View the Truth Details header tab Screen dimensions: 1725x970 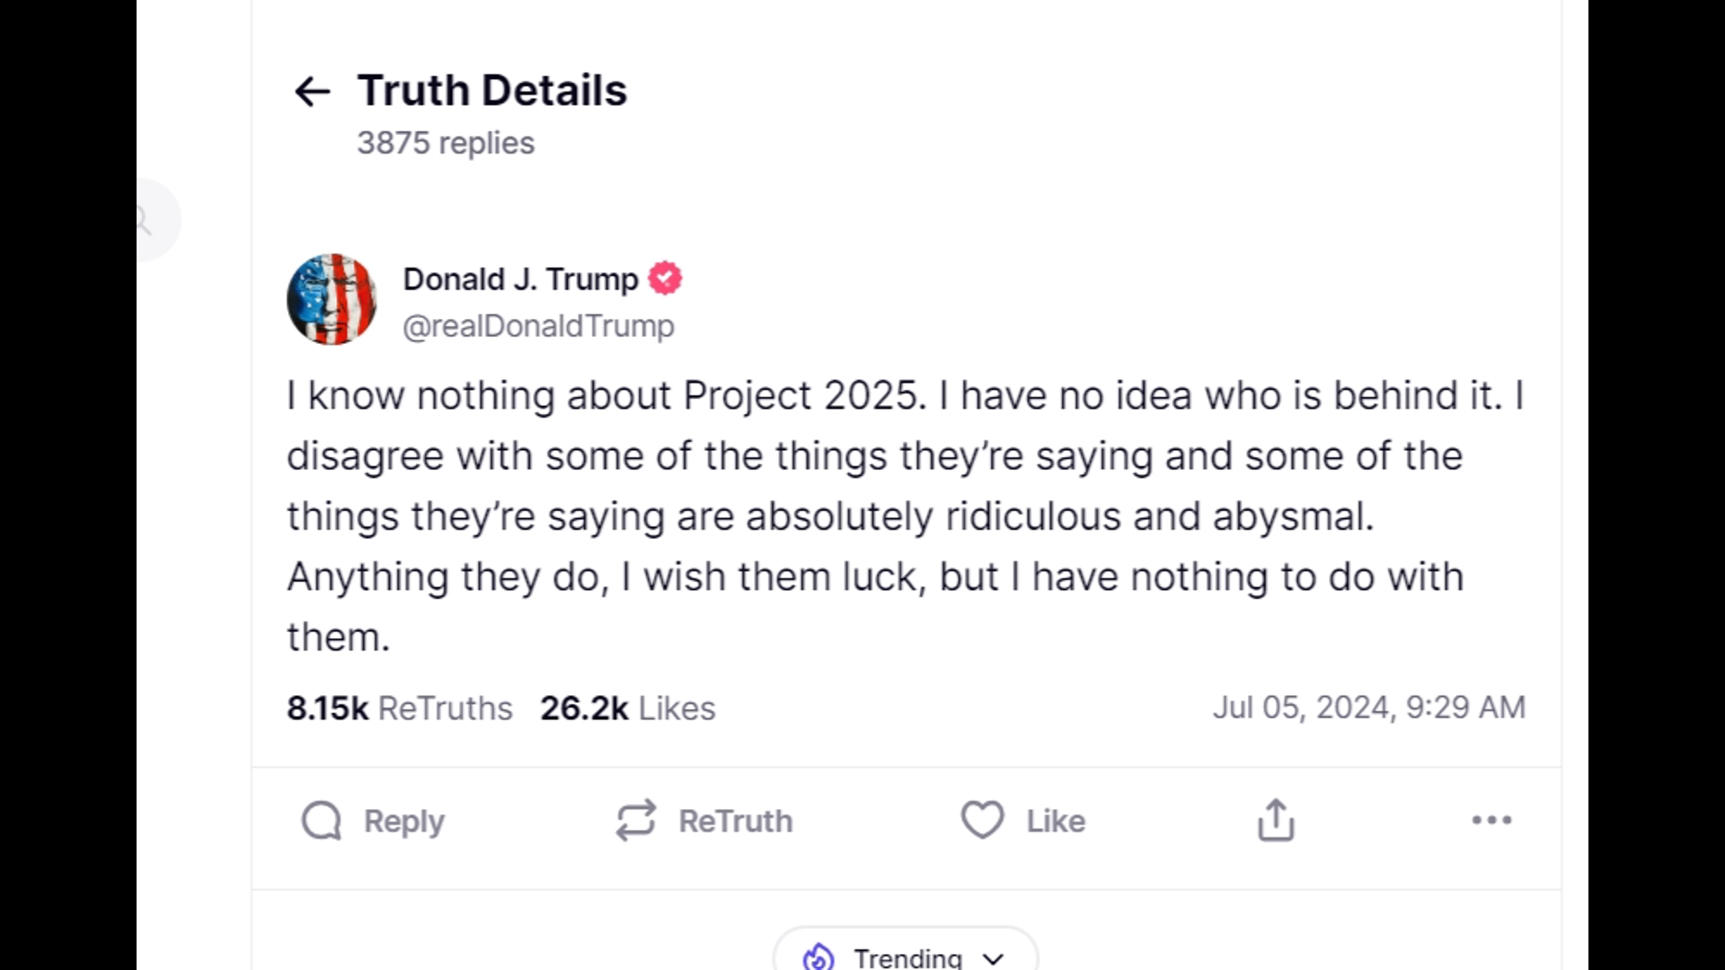(x=491, y=89)
